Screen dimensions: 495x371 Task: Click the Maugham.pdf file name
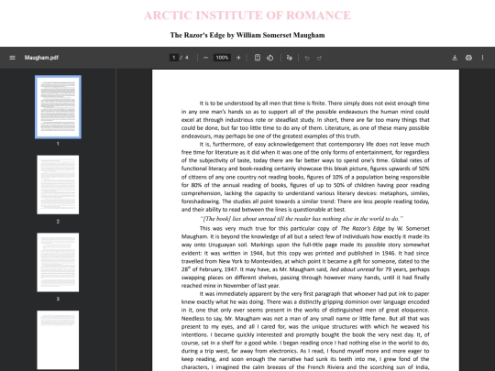click(x=41, y=58)
